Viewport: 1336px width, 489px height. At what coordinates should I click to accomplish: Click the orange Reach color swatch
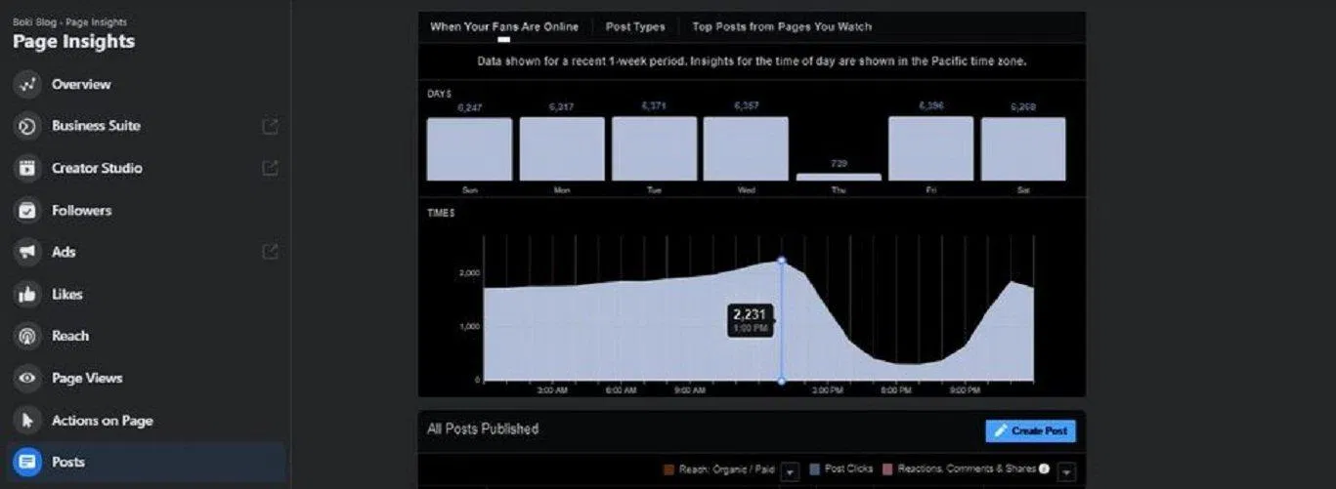coord(669,469)
